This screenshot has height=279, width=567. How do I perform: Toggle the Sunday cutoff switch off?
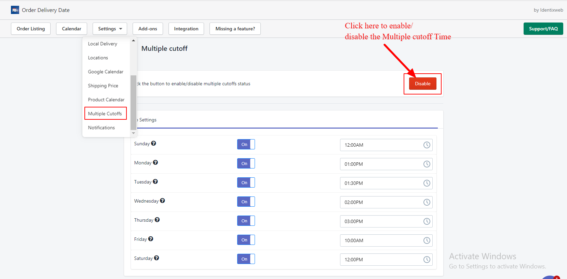[x=246, y=144]
